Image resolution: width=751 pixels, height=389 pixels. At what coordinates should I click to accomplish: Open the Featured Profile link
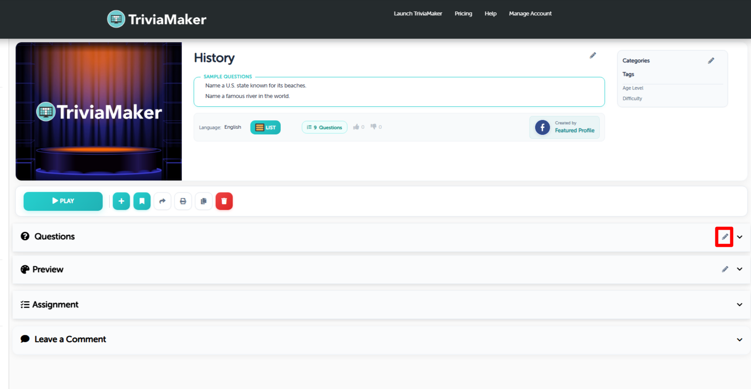click(x=574, y=130)
